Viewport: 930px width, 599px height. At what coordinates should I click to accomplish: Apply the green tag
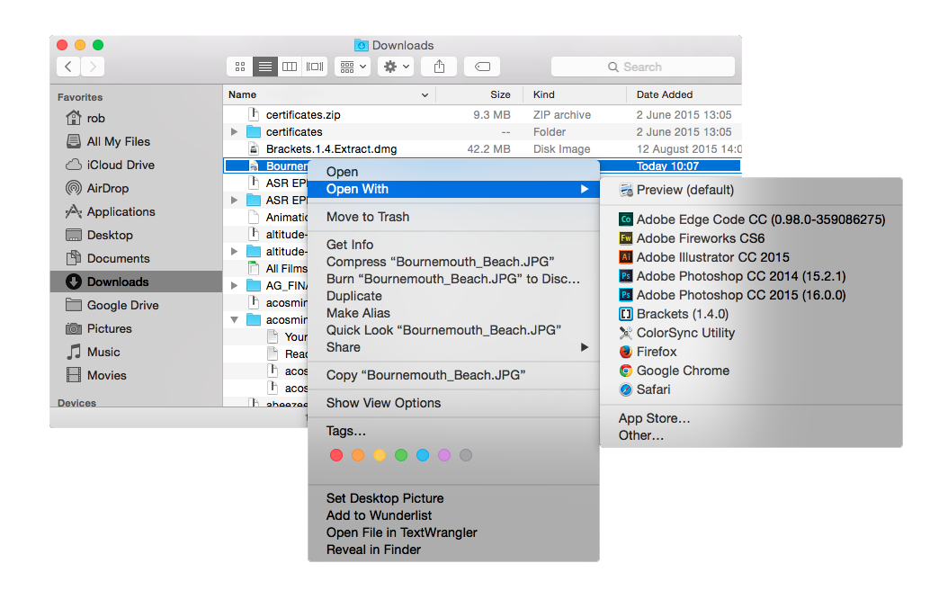(x=401, y=455)
